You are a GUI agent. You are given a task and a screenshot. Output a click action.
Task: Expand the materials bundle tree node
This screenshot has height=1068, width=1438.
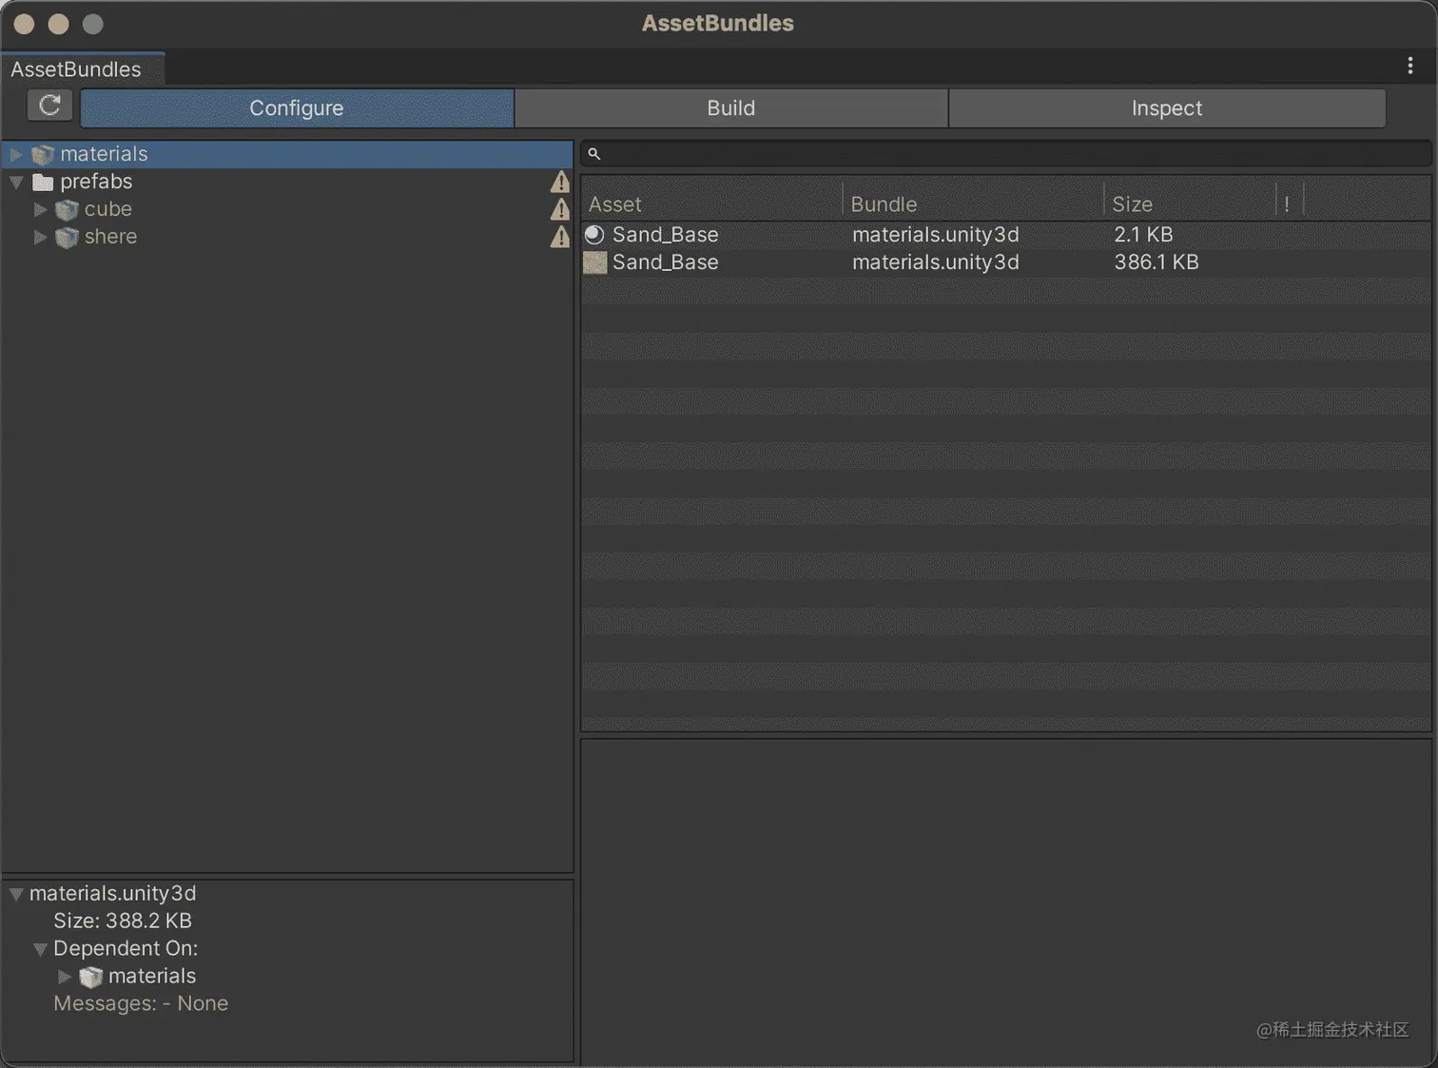[16, 154]
